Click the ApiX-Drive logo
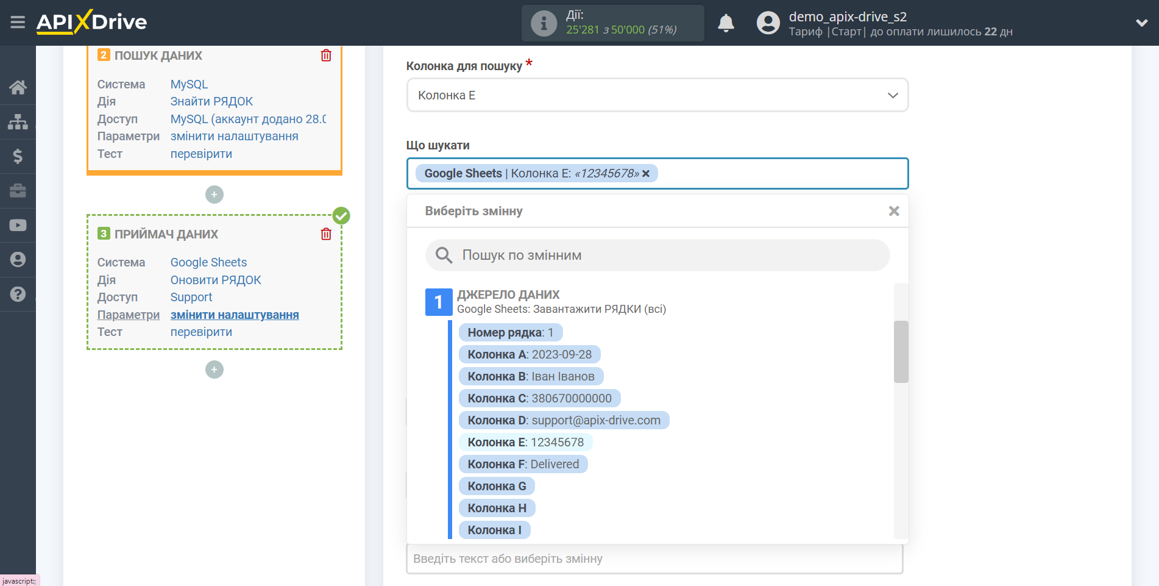The image size is (1159, 586). pyautogui.click(x=91, y=22)
